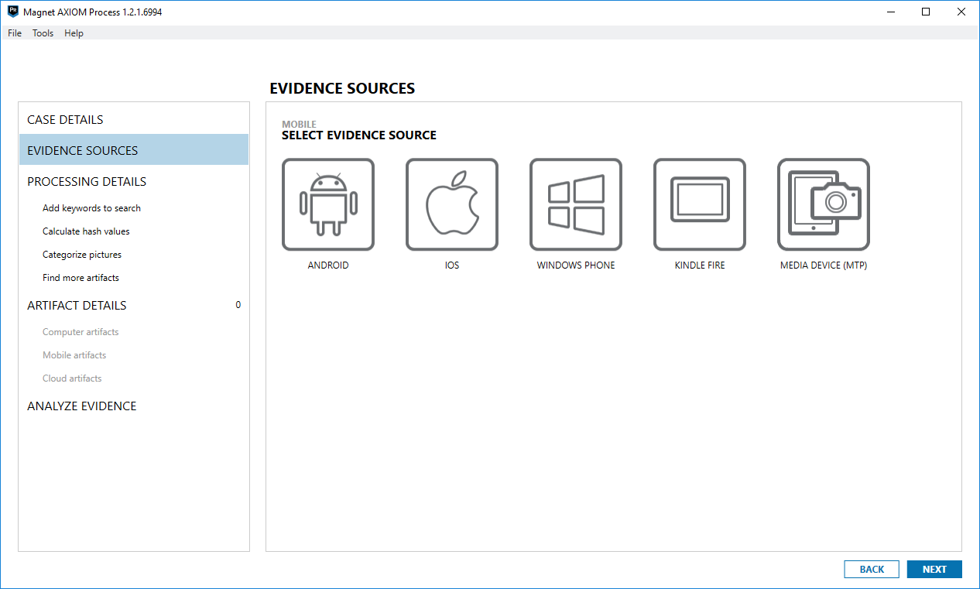The height and width of the screenshot is (589, 980).
Task: Open the File menu
Action: [15, 33]
